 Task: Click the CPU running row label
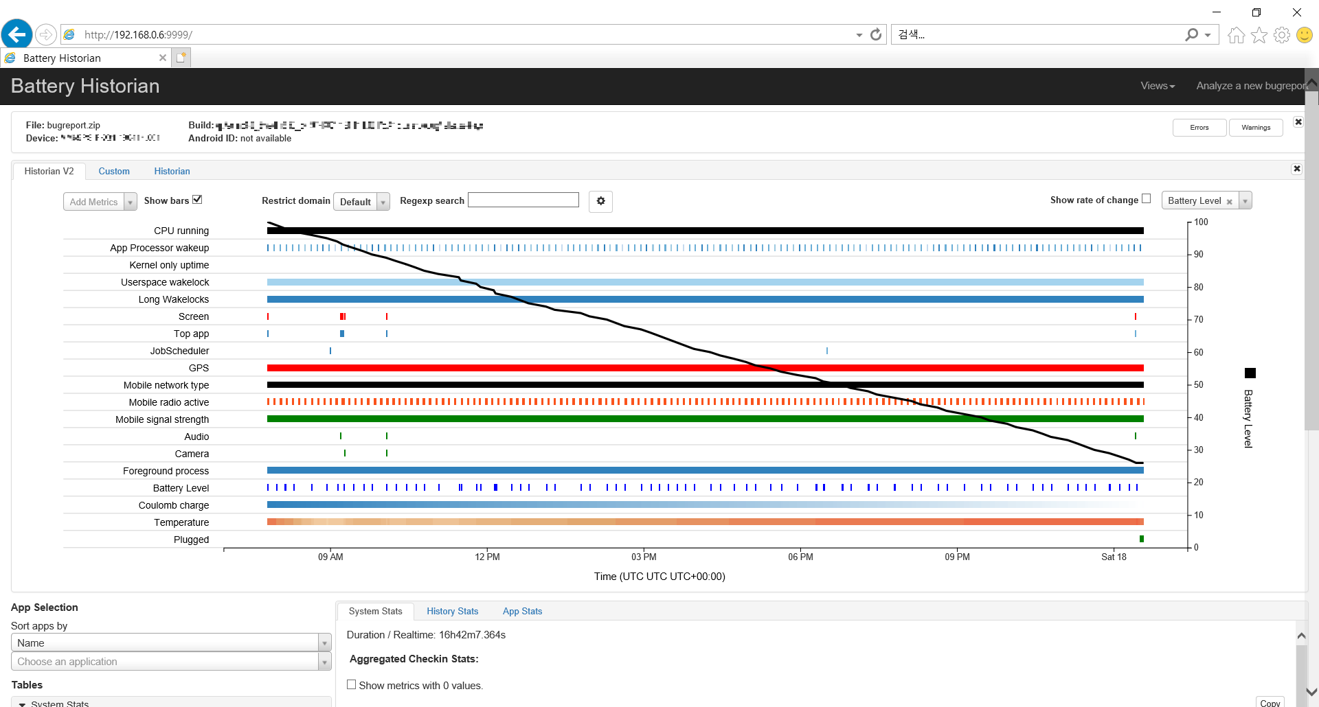181,231
